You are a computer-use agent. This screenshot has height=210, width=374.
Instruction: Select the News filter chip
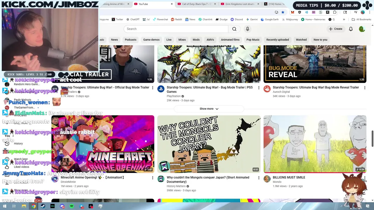115,40
